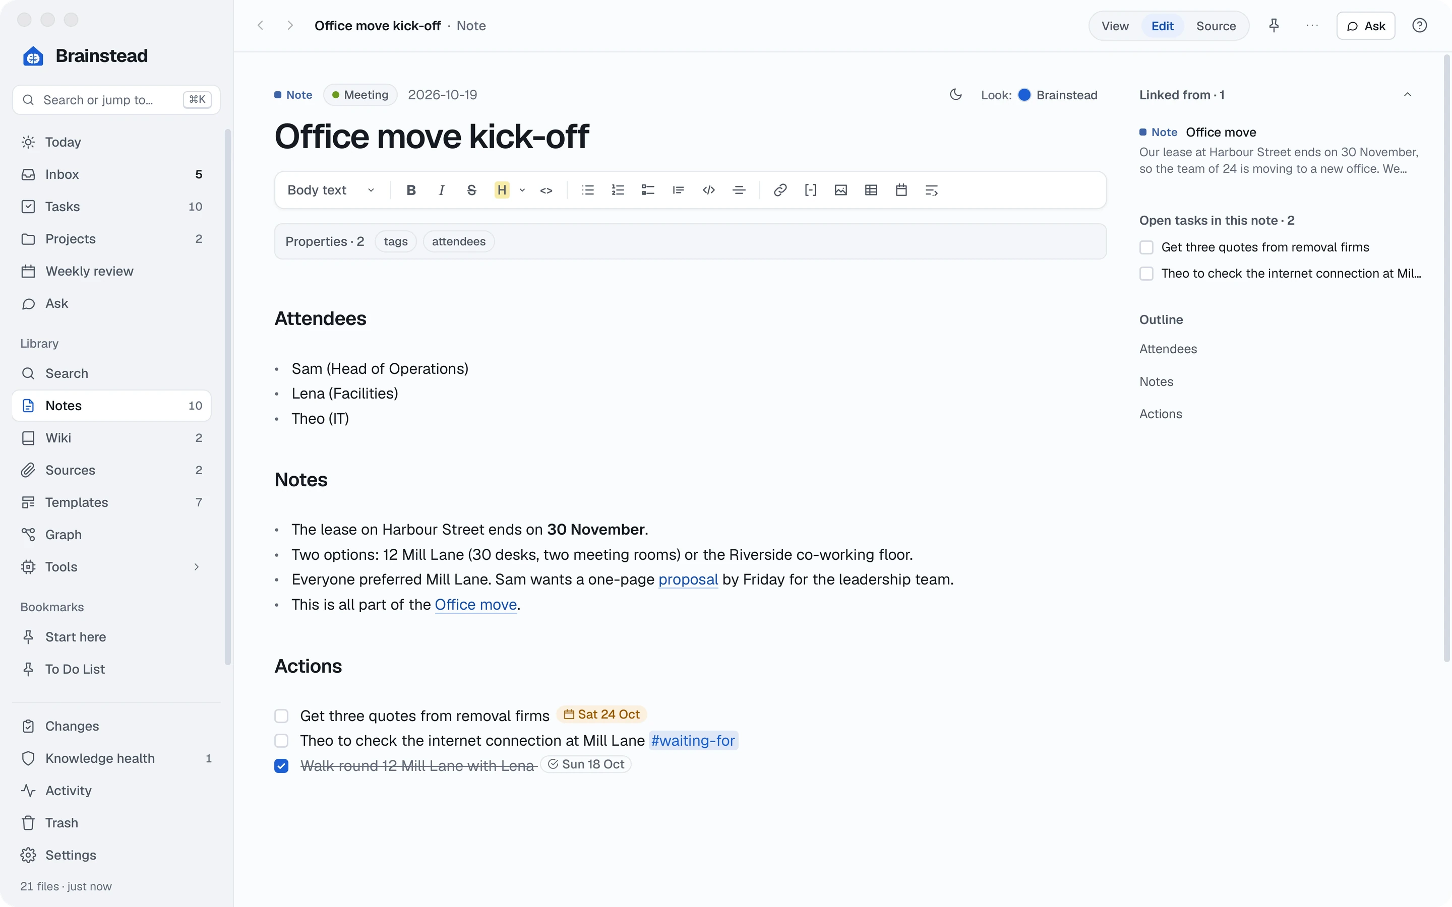Click the Search or jump to field
The width and height of the screenshot is (1452, 907).
point(116,100)
